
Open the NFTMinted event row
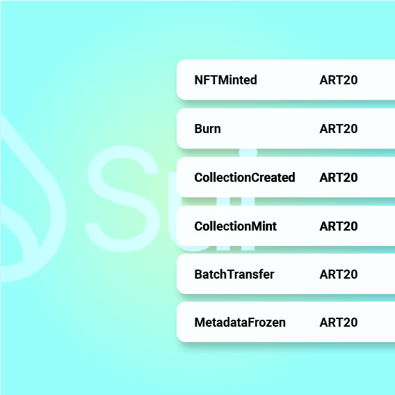(x=286, y=79)
